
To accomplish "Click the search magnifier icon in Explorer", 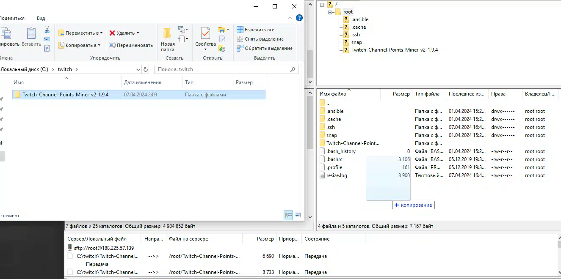I will coord(293,69).
